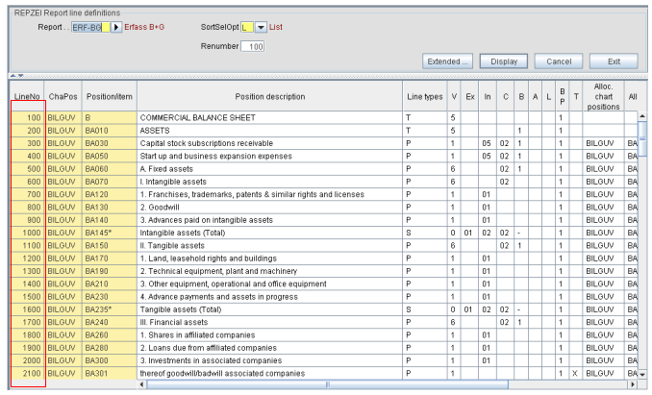Click the horizontal scrollbar left arrow
Screen dimensions: 652x395
(x=141, y=384)
